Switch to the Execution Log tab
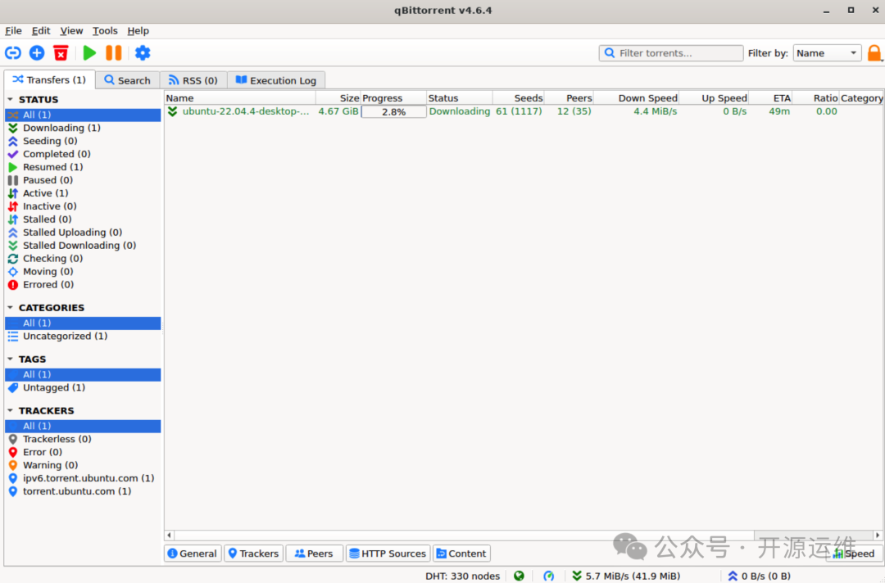Screen dimensions: 885x583 pos(276,80)
